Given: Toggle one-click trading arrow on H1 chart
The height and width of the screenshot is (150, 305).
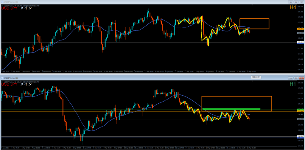Looking at the screenshot, I should (x=3, y=82).
